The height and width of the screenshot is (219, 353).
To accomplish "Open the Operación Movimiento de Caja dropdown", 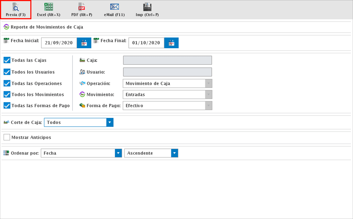I will 208,84.
